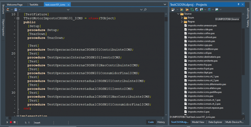Pin the Projects panel with the pushpin icon

pyautogui.click(x=238, y=4)
